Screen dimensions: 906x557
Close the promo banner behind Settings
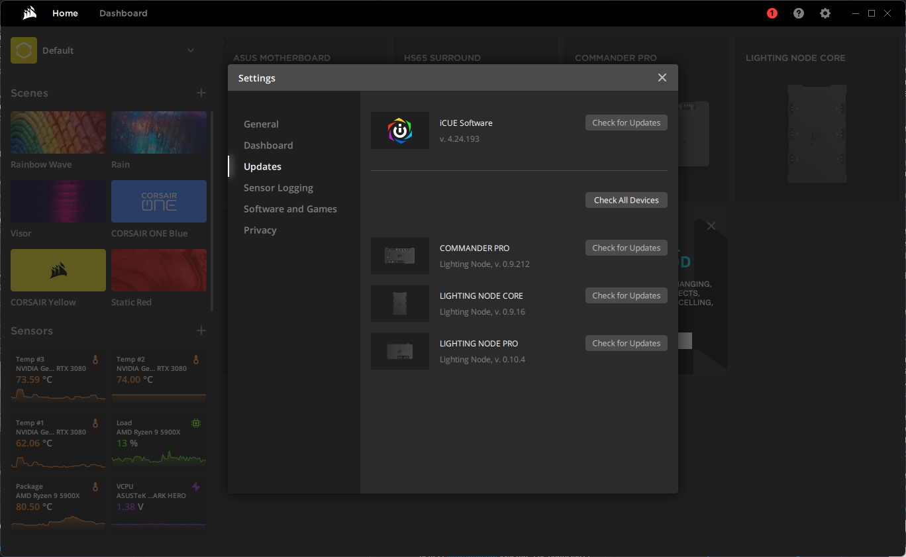711,226
